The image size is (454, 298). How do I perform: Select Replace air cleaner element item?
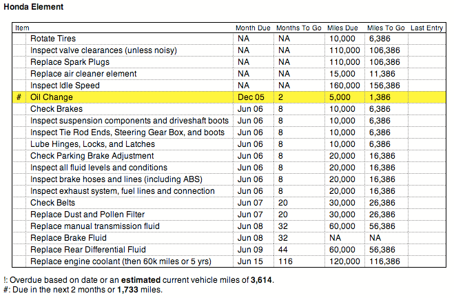pos(83,74)
